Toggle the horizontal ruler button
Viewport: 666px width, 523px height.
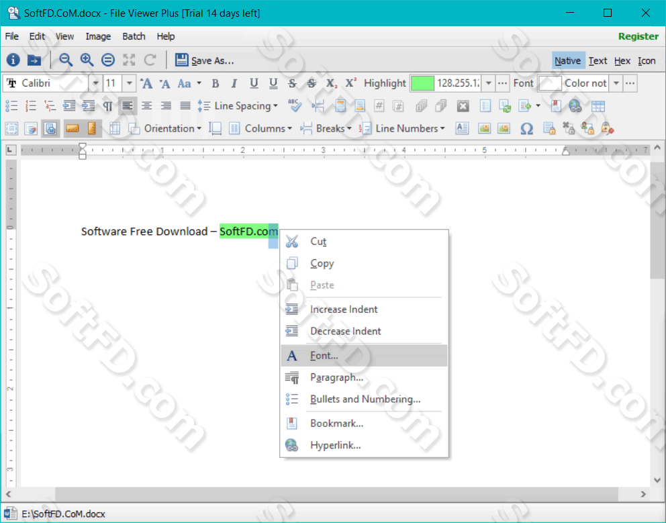click(73, 128)
